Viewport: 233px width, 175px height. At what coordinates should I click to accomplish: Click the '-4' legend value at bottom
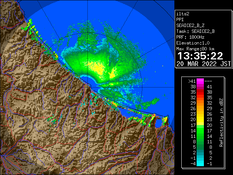pyautogui.click(x=193, y=164)
